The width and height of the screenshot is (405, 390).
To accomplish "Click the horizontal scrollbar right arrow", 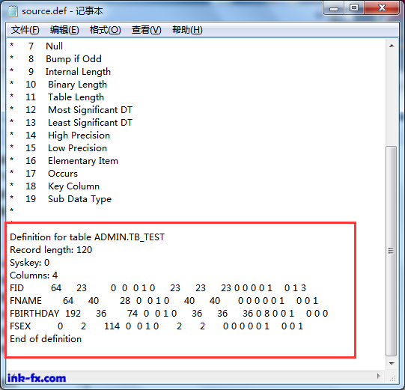I will pyautogui.click(x=378, y=376).
